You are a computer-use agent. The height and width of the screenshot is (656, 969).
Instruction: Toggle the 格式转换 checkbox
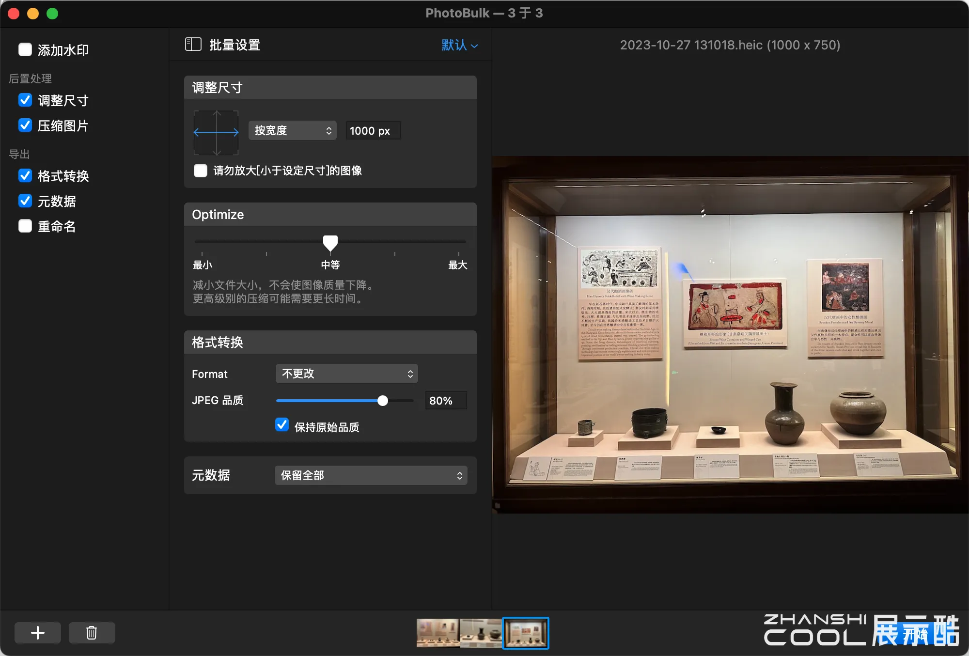pos(25,176)
